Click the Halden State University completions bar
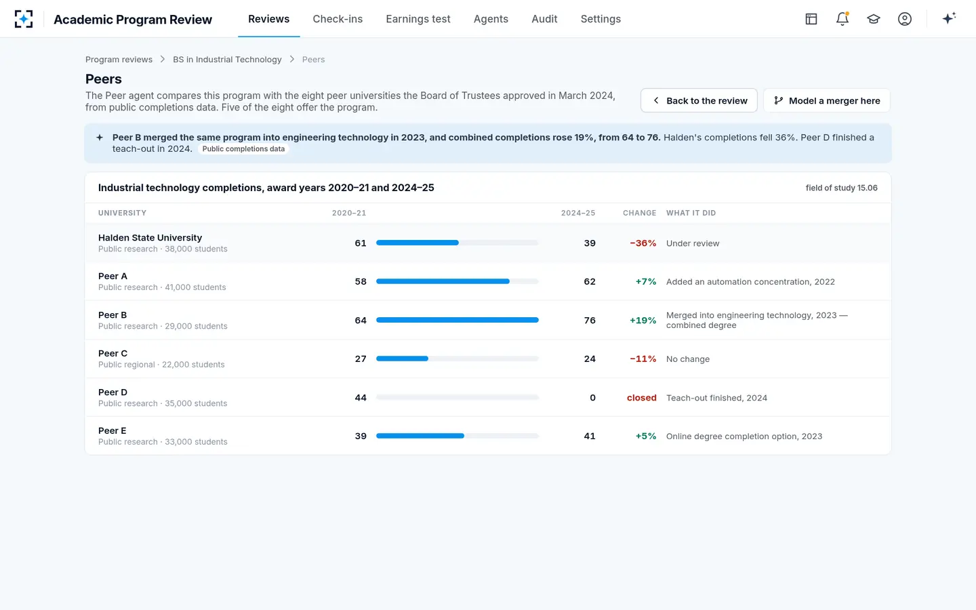The height and width of the screenshot is (610, 976). [457, 243]
